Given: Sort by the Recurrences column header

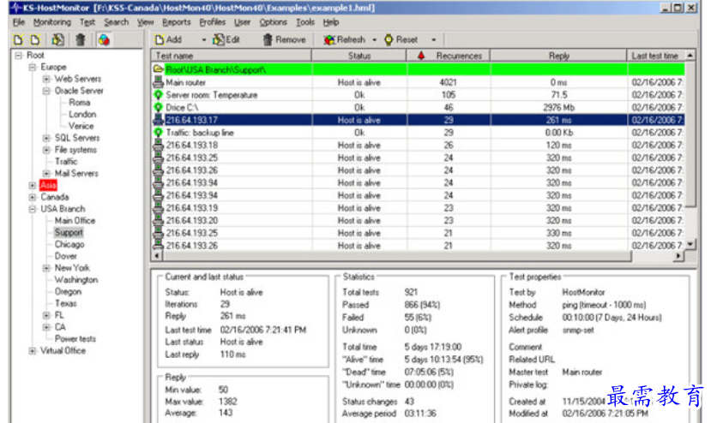Looking at the screenshot, I should pyautogui.click(x=448, y=56).
